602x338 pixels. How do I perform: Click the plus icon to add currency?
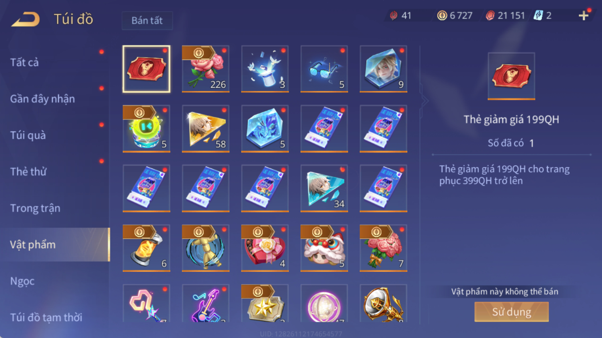point(583,15)
